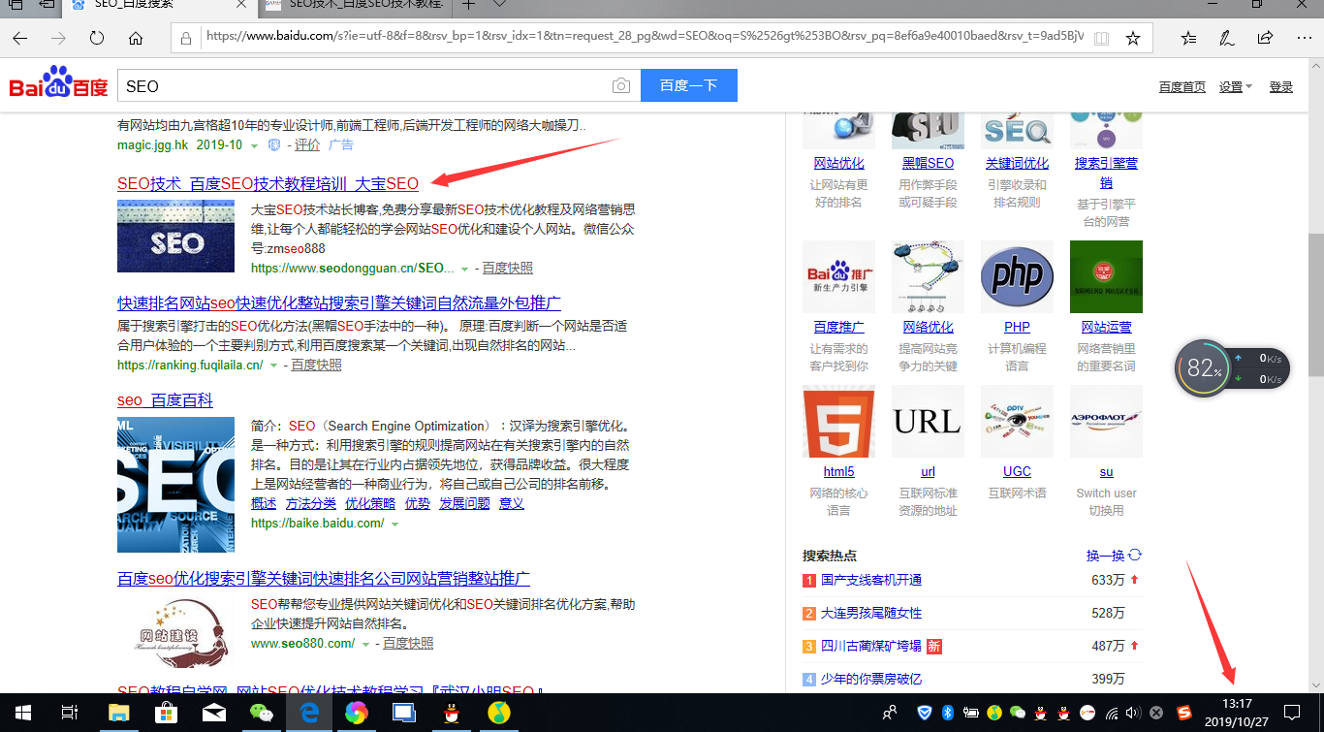The width and height of the screenshot is (1324, 732).
Task: Open Windows Start menu
Action: pos(21,713)
